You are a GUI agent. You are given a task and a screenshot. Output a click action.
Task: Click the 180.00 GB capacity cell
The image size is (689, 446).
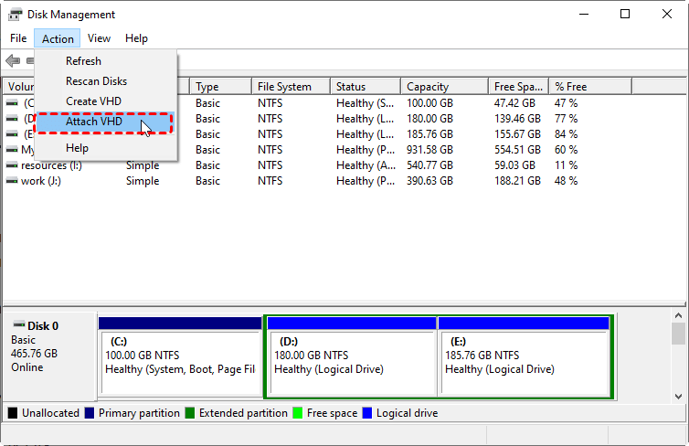[x=429, y=119]
